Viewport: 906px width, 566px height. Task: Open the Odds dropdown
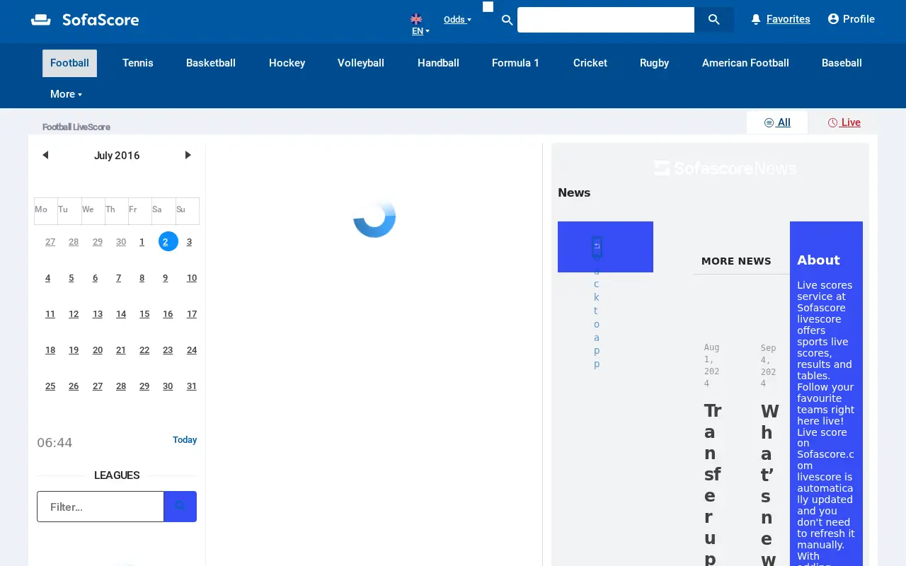point(457,20)
